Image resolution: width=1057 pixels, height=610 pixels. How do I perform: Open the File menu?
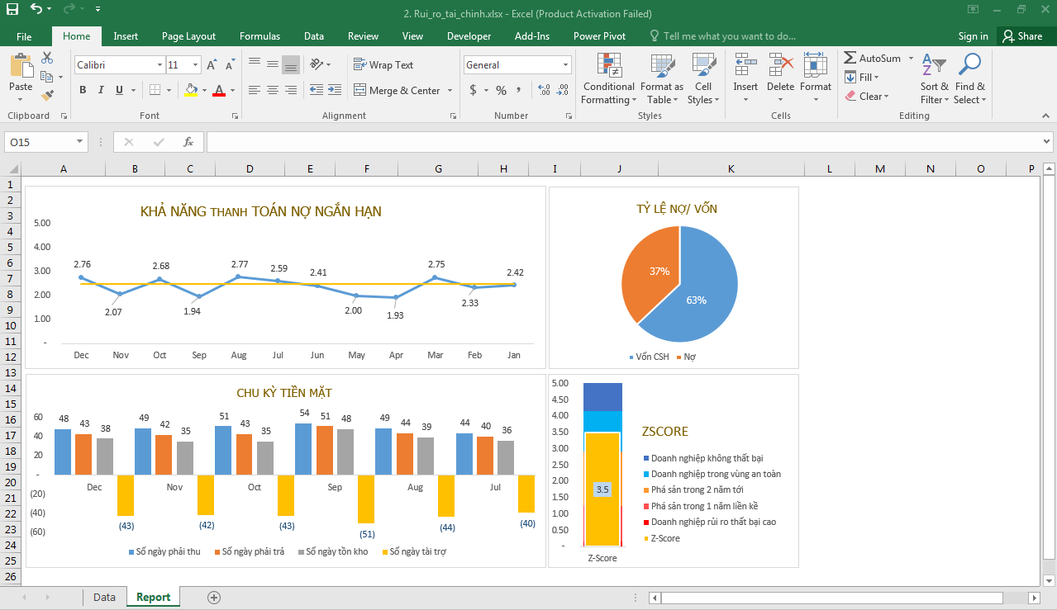(24, 36)
